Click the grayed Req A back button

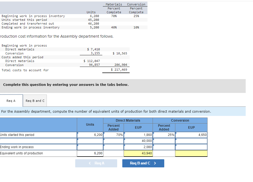96,163
